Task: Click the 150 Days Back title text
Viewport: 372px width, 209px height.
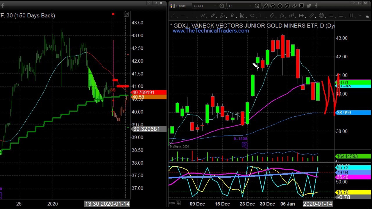Action: [x=35, y=15]
